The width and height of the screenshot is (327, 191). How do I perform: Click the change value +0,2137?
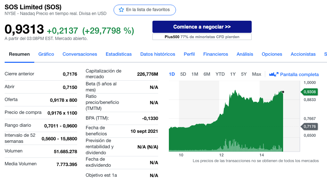(x=62, y=31)
